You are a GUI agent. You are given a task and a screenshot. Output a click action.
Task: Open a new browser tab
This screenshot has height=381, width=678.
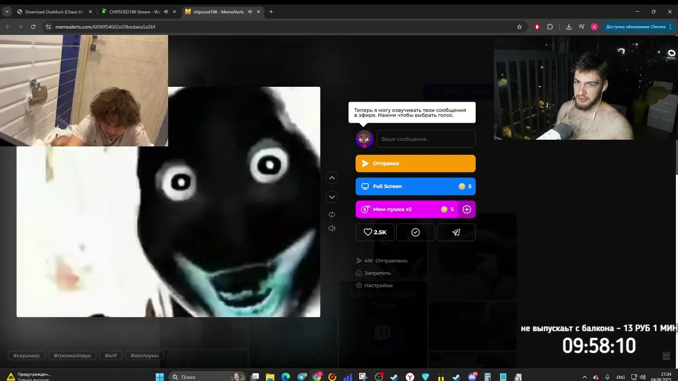[x=271, y=12]
